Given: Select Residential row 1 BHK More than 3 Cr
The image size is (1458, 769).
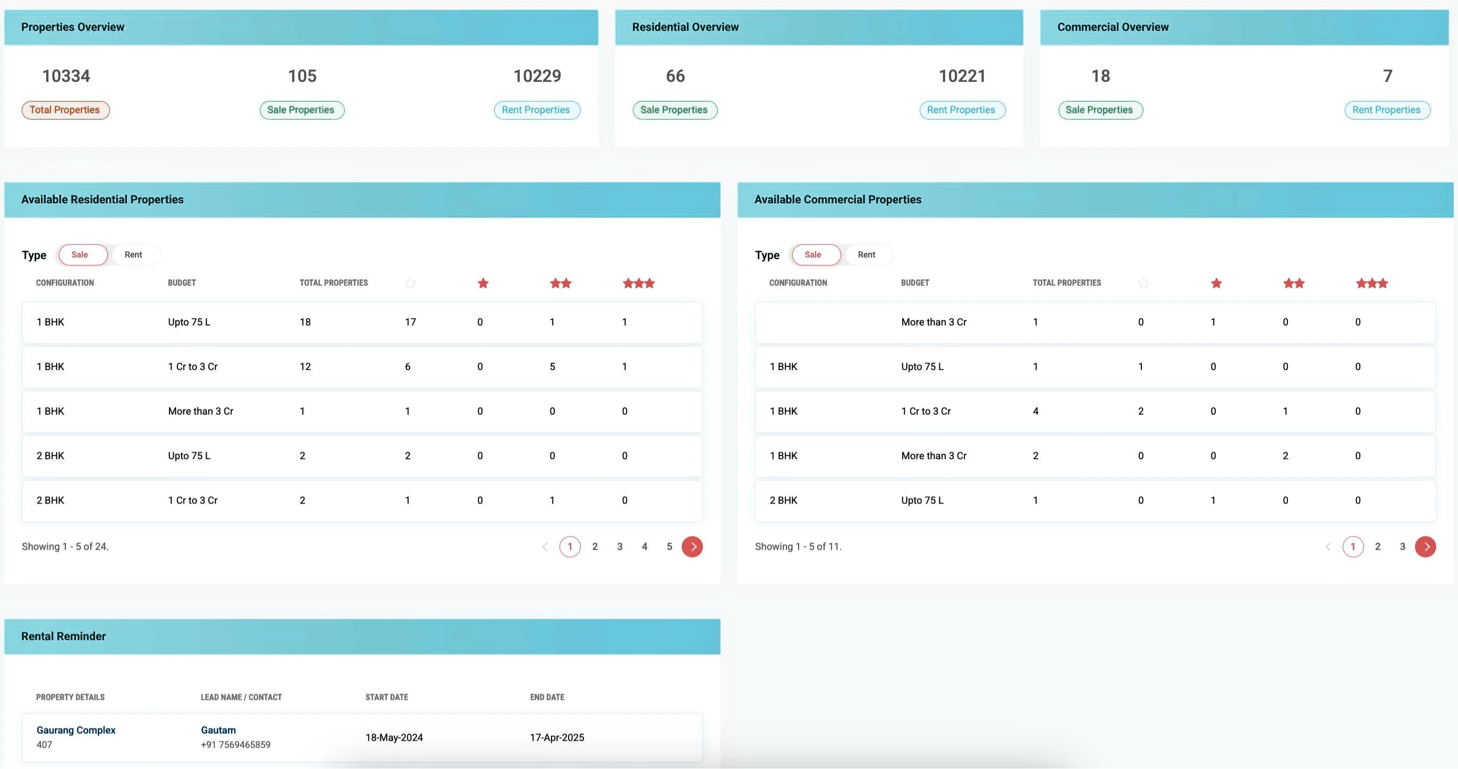Looking at the screenshot, I should coord(362,412).
